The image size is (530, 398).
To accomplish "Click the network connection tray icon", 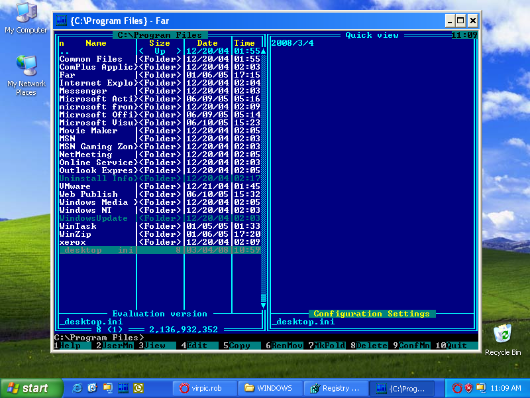I will pos(480,388).
